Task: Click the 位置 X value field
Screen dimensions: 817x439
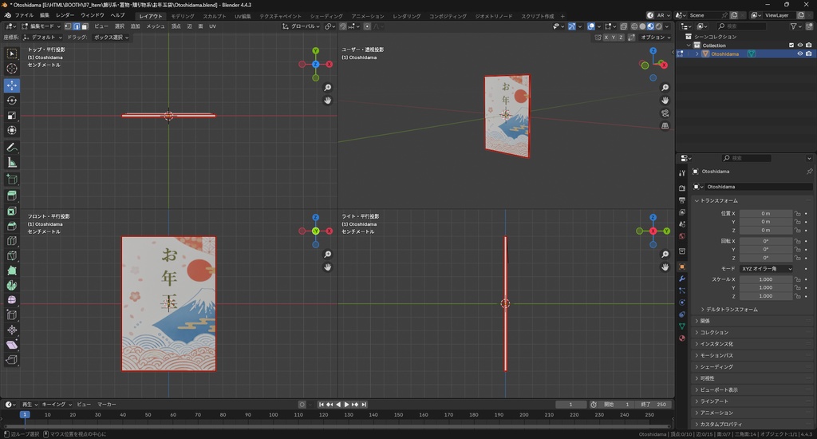Action: [x=765, y=213]
